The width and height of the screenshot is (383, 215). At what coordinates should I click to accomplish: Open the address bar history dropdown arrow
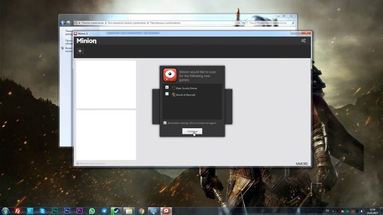coord(239,23)
